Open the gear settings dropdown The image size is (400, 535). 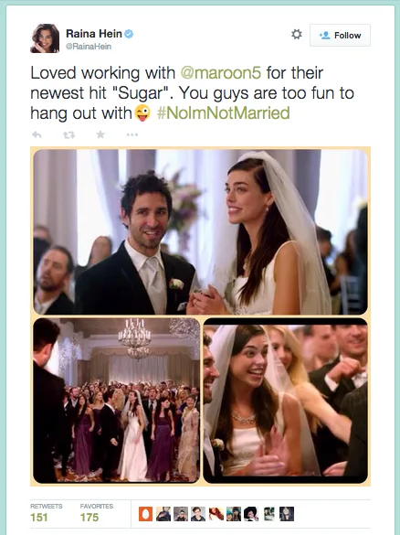click(x=297, y=35)
